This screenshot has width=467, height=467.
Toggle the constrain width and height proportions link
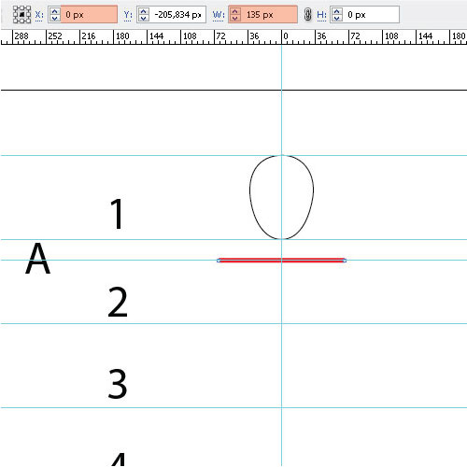tap(307, 15)
